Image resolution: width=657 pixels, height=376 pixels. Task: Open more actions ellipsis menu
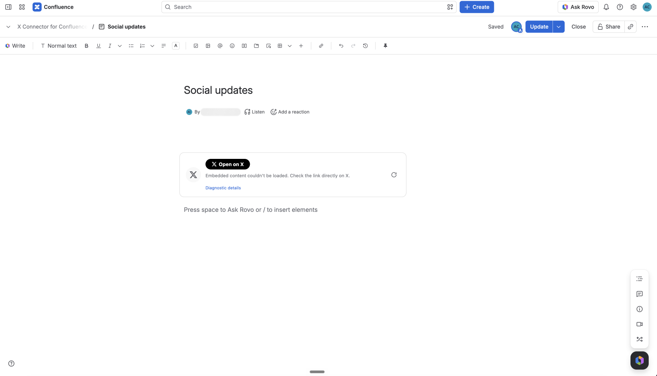(645, 26)
